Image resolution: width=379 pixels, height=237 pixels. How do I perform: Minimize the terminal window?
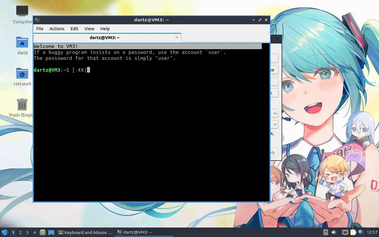[x=254, y=20]
